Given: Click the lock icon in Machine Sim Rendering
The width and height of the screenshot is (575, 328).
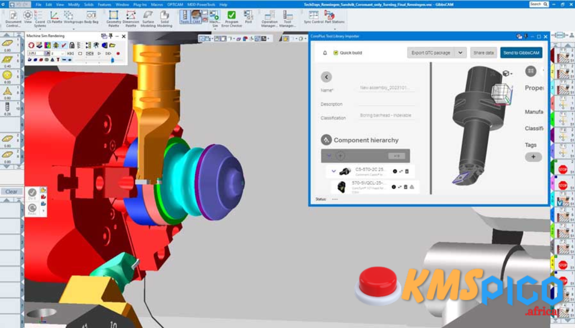Looking at the screenshot, I should 71,45.
